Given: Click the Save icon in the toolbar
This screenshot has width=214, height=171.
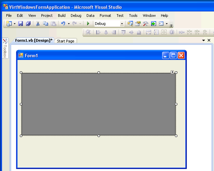Looking at the screenshot, I should coord(20,24).
